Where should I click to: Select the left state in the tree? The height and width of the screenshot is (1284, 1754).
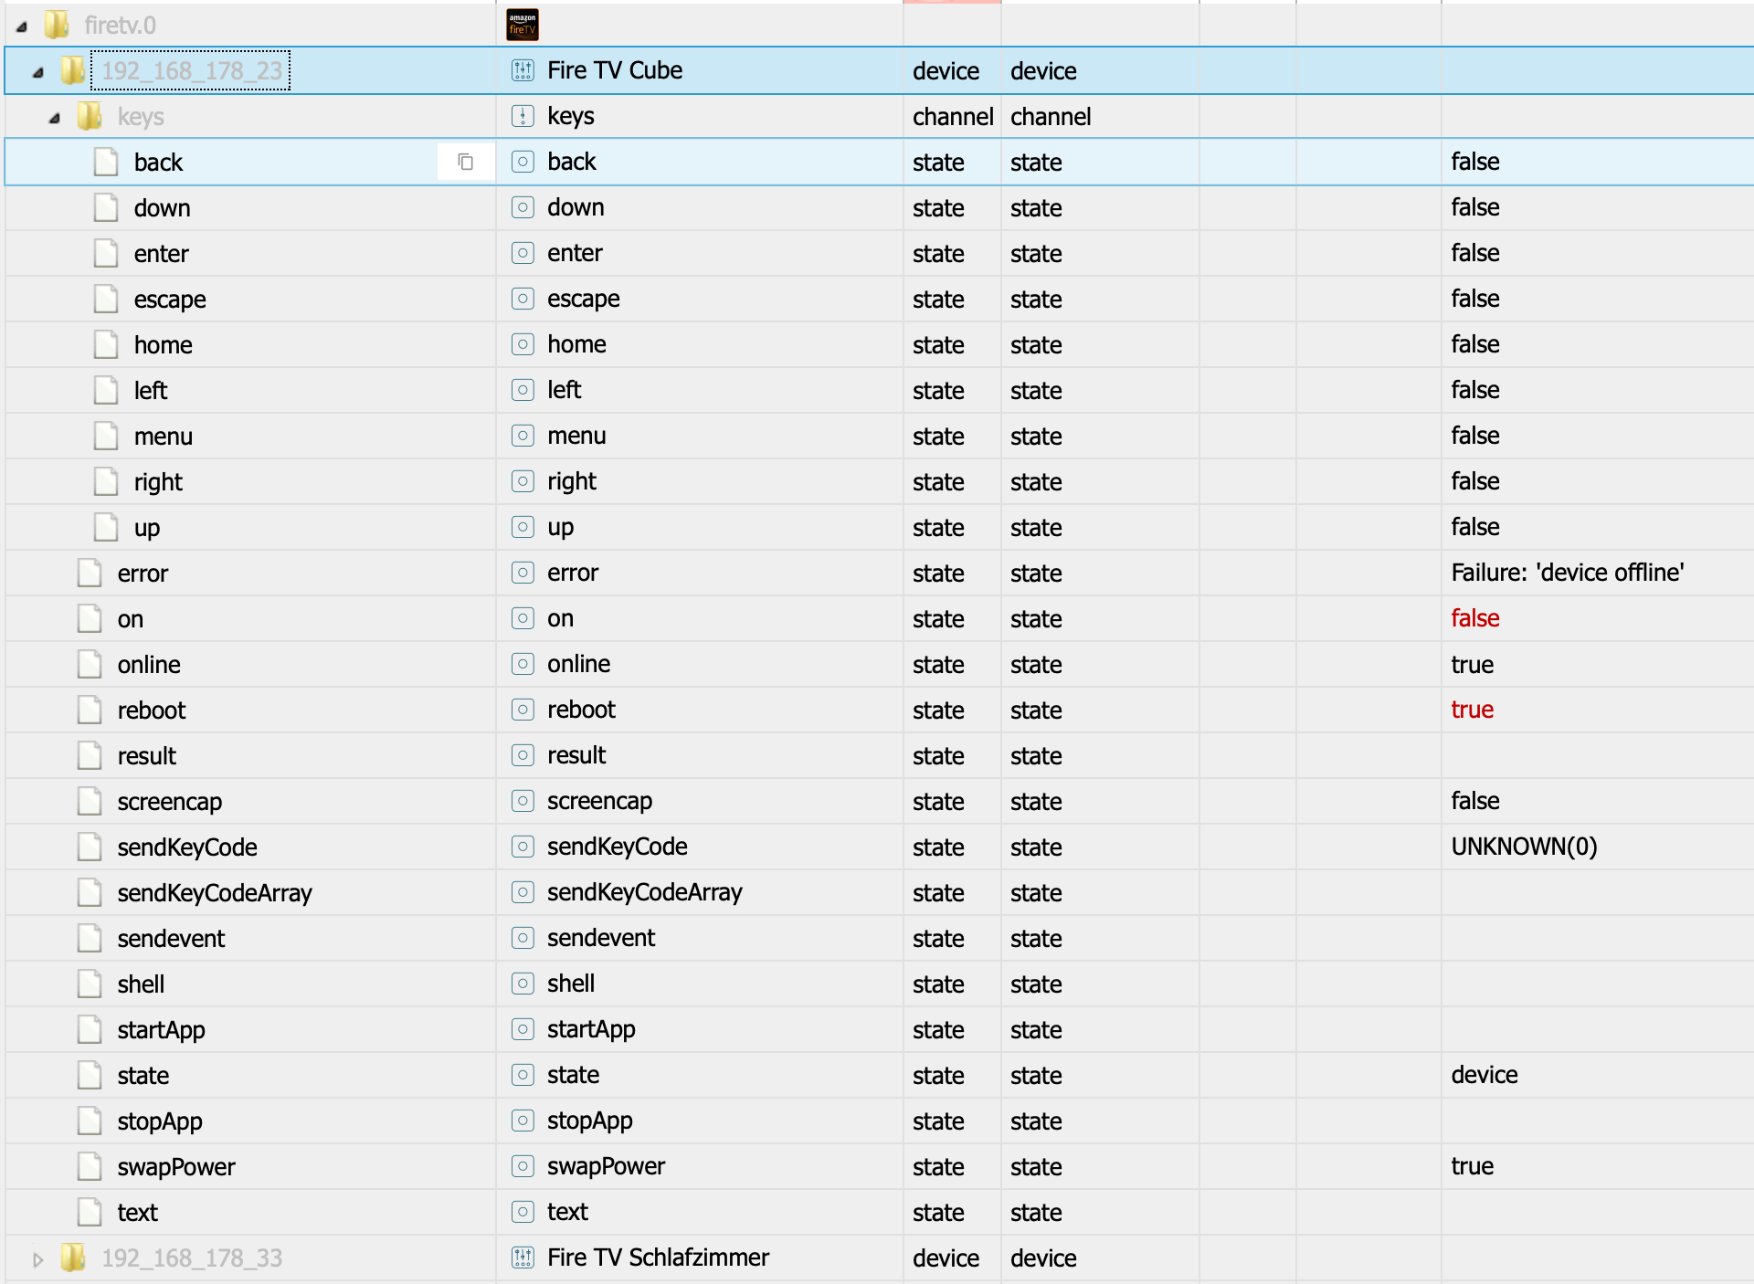151,391
